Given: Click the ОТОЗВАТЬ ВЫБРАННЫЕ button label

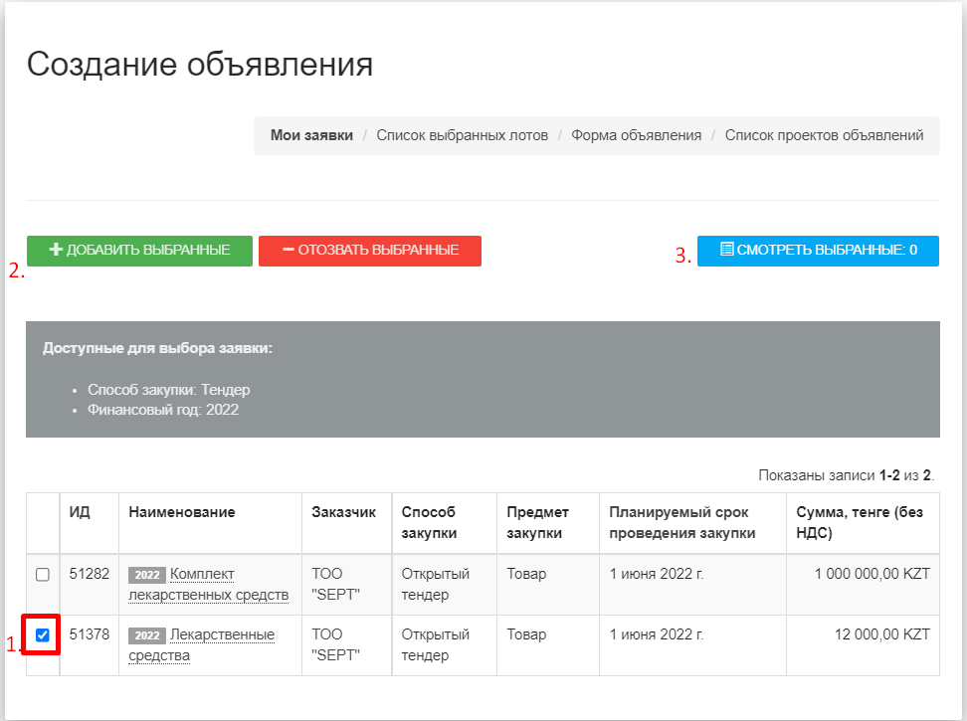Looking at the screenshot, I should [x=379, y=251].
